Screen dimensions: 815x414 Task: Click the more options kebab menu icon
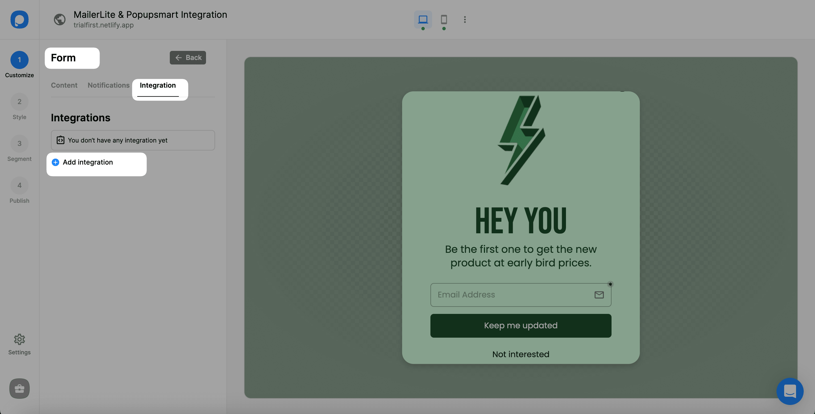(x=465, y=20)
